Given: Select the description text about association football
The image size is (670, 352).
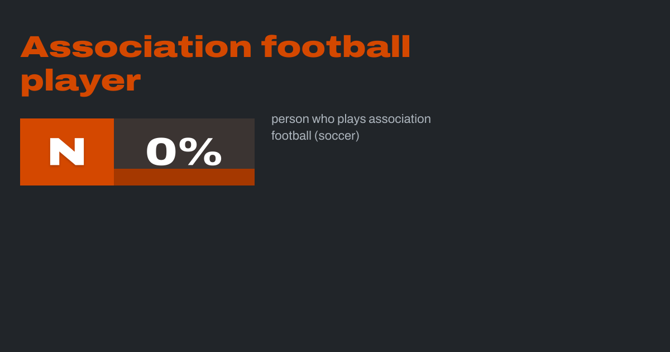Looking at the screenshot, I should [351, 127].
